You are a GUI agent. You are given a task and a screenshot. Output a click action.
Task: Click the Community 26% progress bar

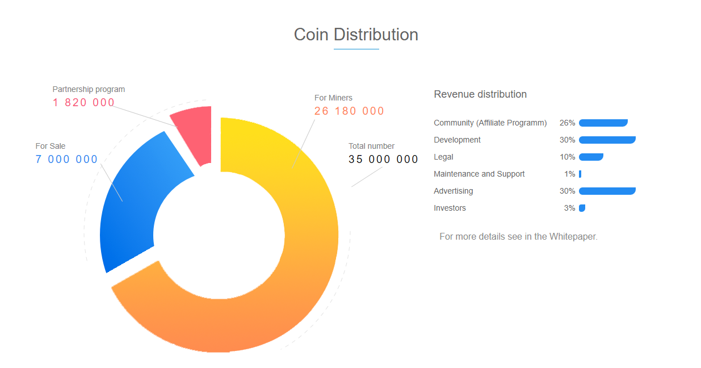[603, 123]
